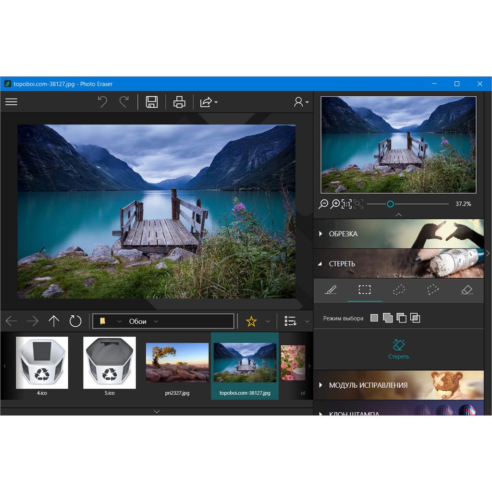Open the partially visible flowers thumbnail
Image resolution: width=492 pixels, height=492 pixels.
coord(293,363)
